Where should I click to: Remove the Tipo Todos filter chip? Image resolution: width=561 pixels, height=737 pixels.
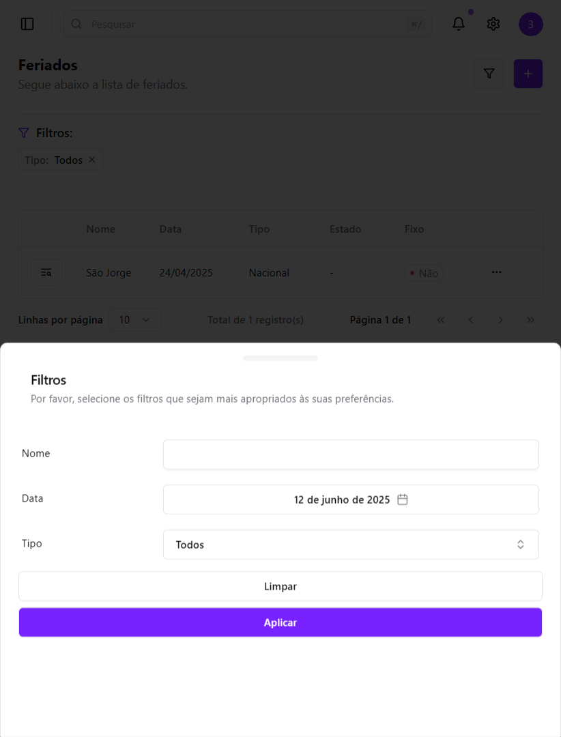pos(92,160)
